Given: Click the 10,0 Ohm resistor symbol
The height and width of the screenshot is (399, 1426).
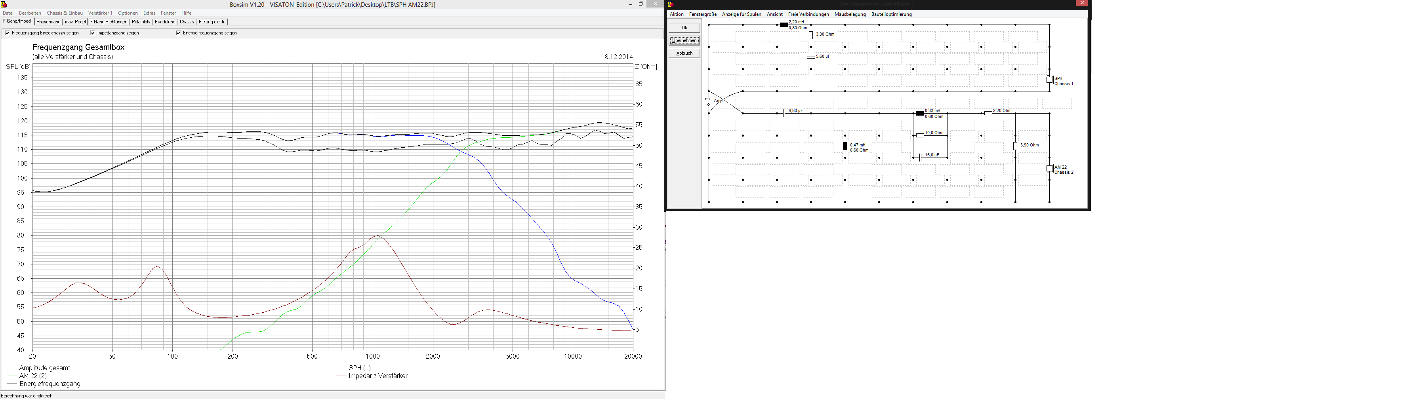Looking at the screenshot, I should tap(920, 135).
